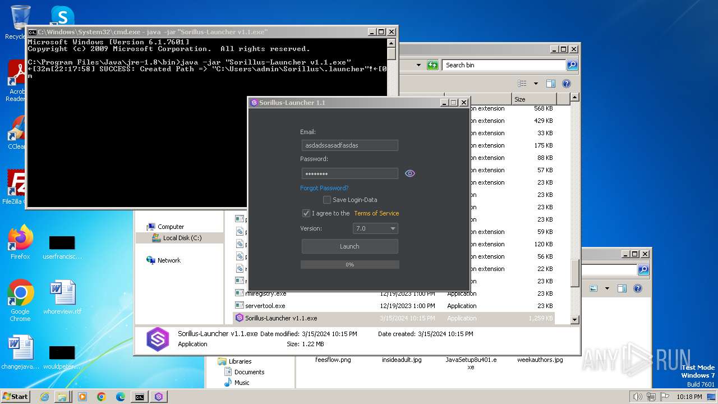Select Local Disk (C:) in navigation pane
The height and width of the screenshot is (404, 718).
(x=182, y=238)
